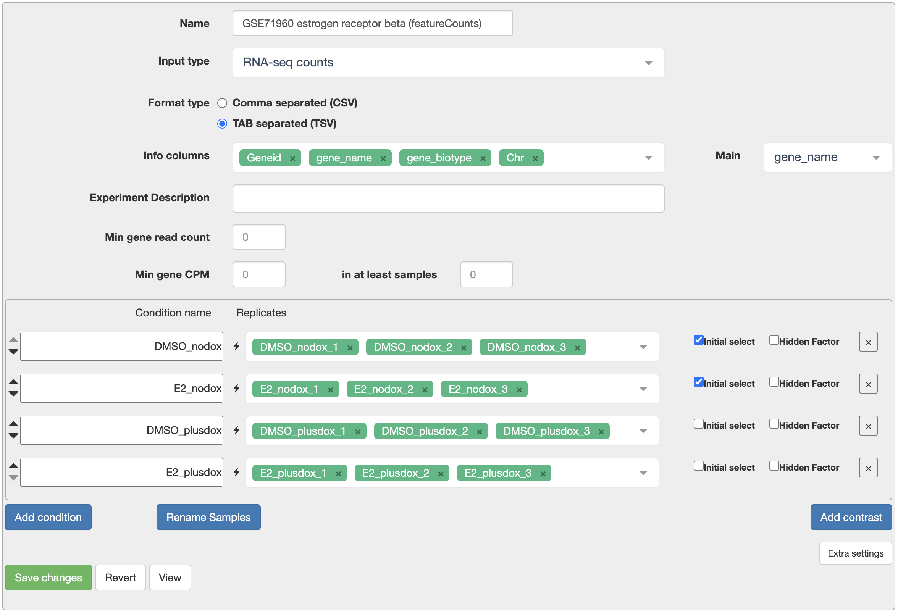Open the Input type dropdown
Screen dimensions: 898x613
(x=448, y=63)
